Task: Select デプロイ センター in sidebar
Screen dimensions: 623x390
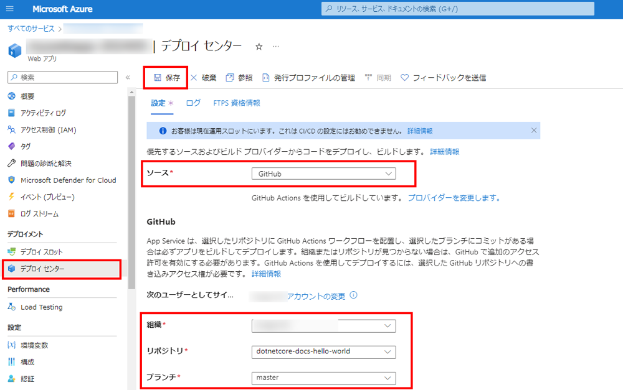Action: point(62,269)
